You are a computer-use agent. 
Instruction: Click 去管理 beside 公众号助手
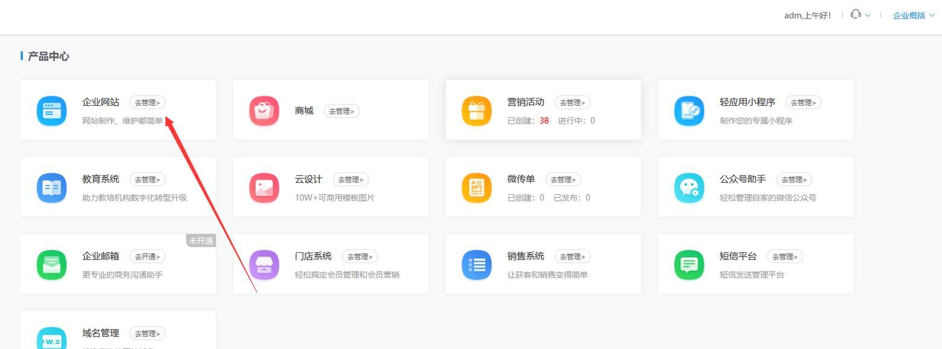794,180
